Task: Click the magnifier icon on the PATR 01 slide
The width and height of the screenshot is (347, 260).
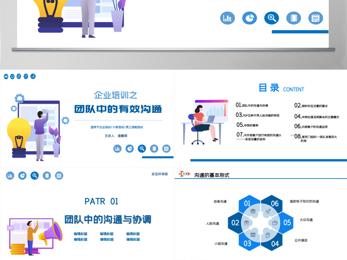Action: click(35, 175)
